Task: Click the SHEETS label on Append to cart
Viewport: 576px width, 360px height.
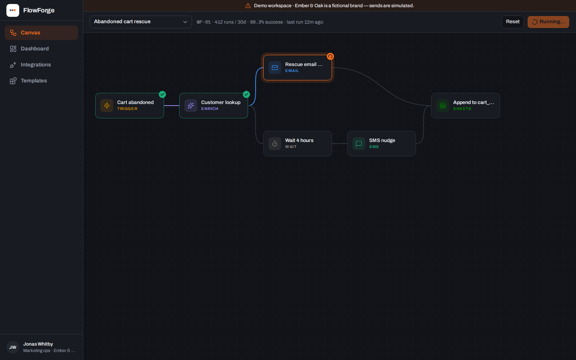Action: pos(462,109)
